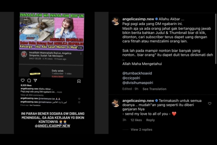Expand the caption with the more link
Screen dimensions: 217x145
pyautogui.click(x=59, y=92)
